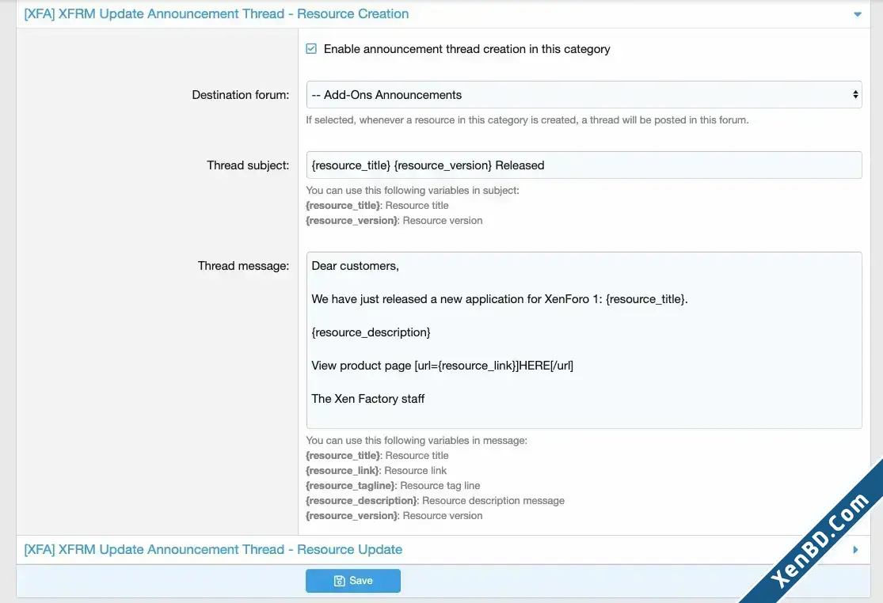Click the Dear customers line in message
This screenshot has width=883, height=603.
[x=356, y=266]
